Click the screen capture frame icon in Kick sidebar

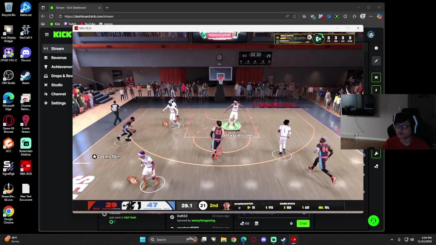click(376, 77)
